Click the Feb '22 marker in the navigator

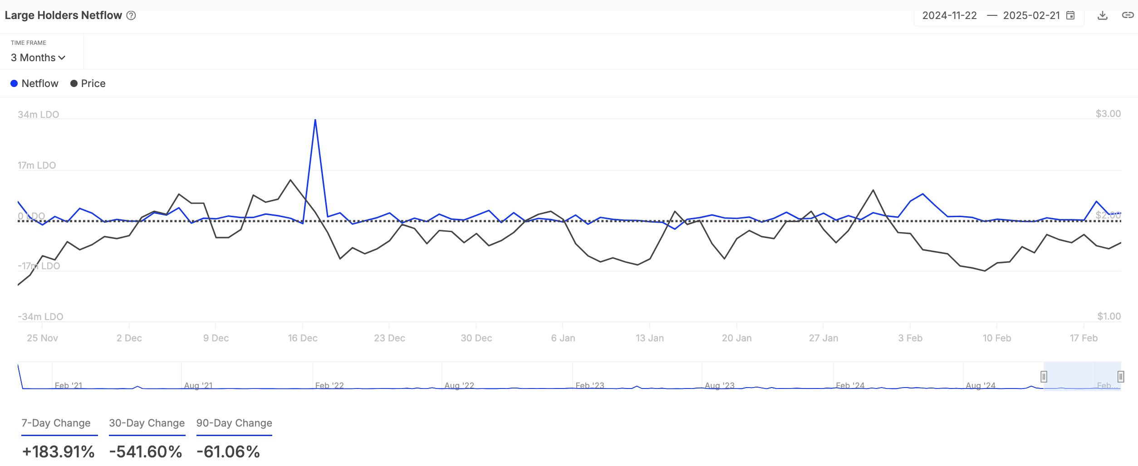click(329, 385)
